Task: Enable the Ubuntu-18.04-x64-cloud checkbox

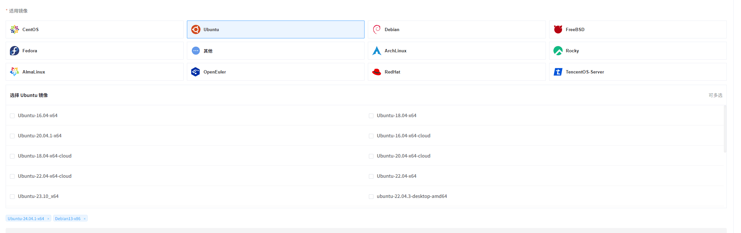Action: pyautogui.click(x=12, y=156)
